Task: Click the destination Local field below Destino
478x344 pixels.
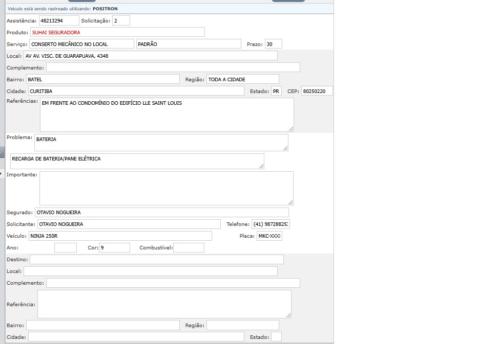Action: point(151,271)
